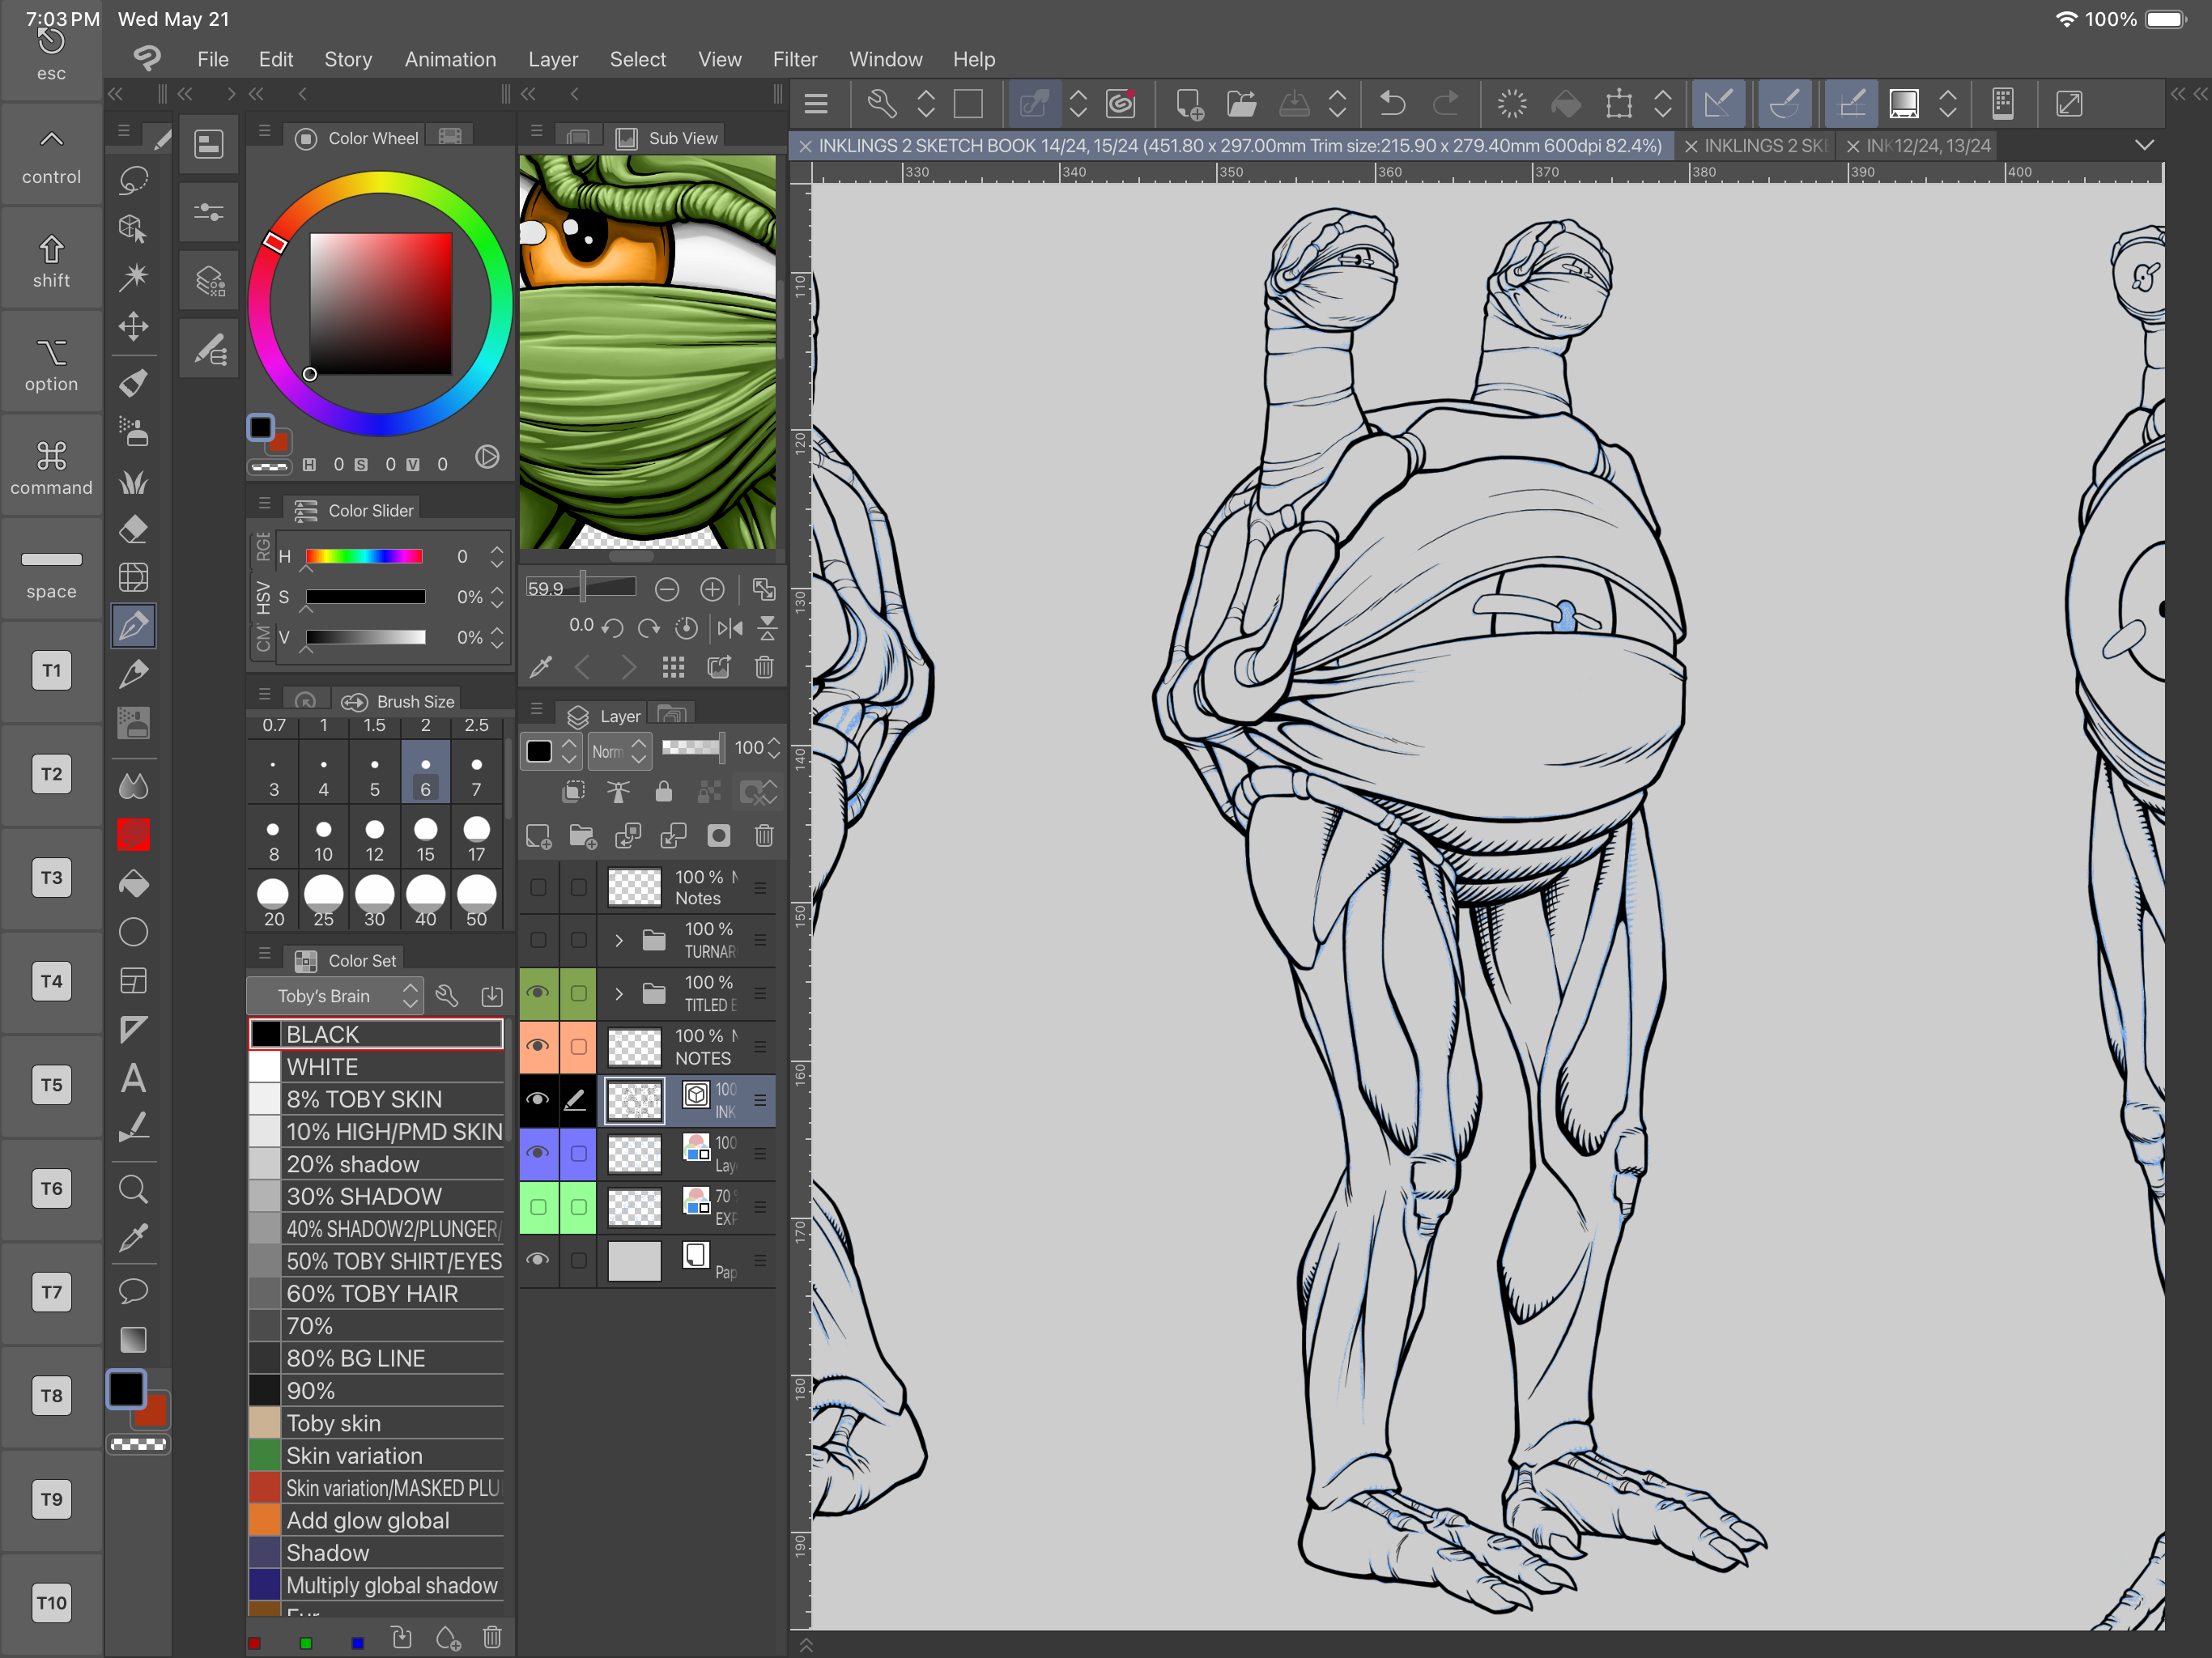Open the Normal blending mode dropdown

(x=620, y=751)
